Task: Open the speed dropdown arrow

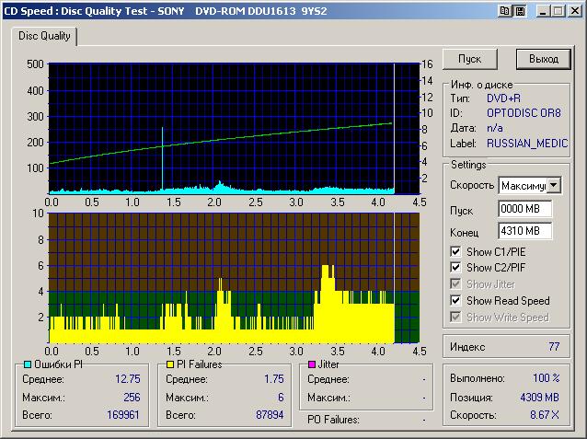Action: point(554,185)
